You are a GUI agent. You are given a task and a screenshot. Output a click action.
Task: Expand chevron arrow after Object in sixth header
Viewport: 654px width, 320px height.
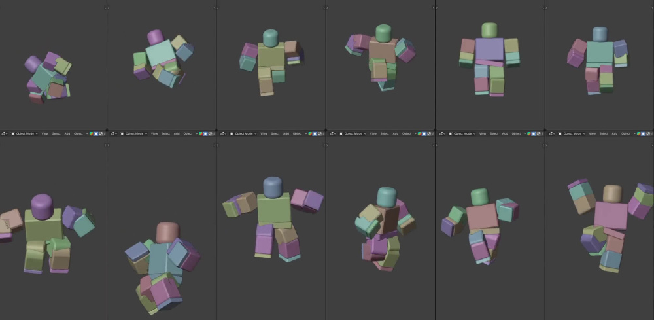635,133
